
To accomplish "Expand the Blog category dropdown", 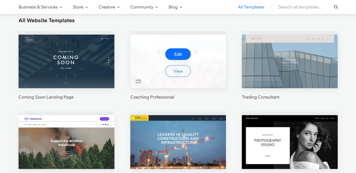I will [175, 7].
